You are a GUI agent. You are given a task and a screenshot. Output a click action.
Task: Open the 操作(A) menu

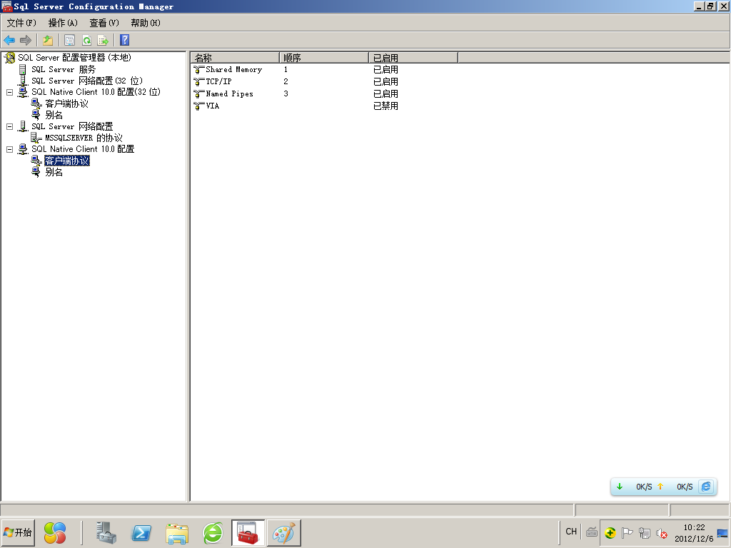coord(63,23)
